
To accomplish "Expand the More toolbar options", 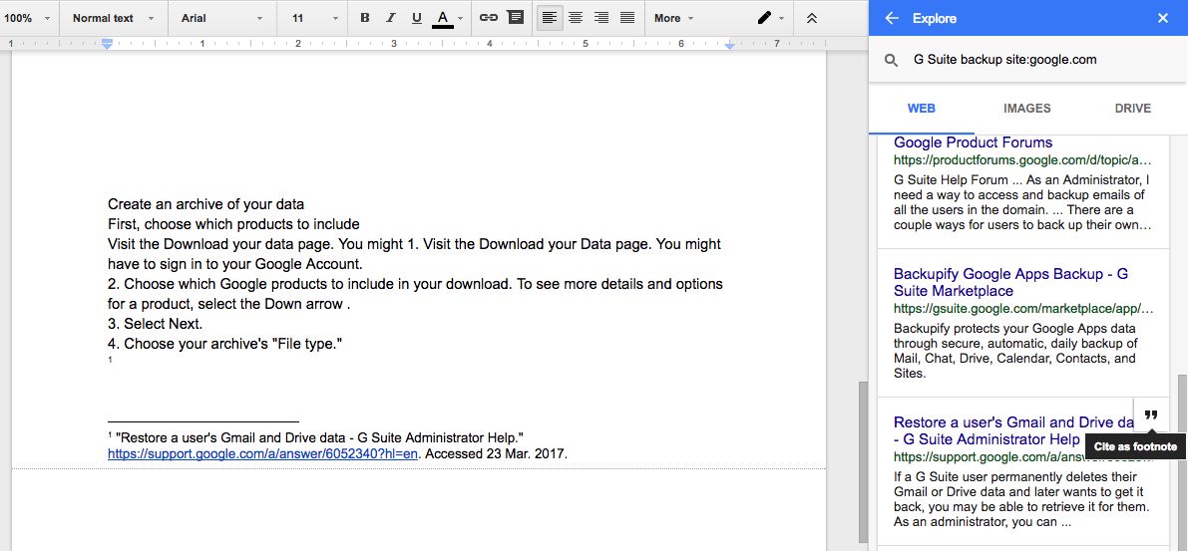I will 673,18.
